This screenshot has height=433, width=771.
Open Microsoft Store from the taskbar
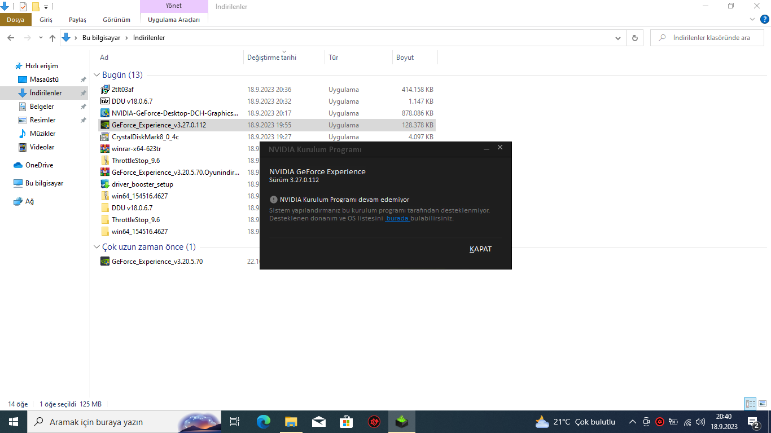click(x=346, y=422)
